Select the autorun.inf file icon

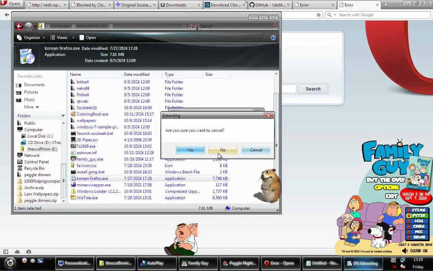(x=73, y=153)
